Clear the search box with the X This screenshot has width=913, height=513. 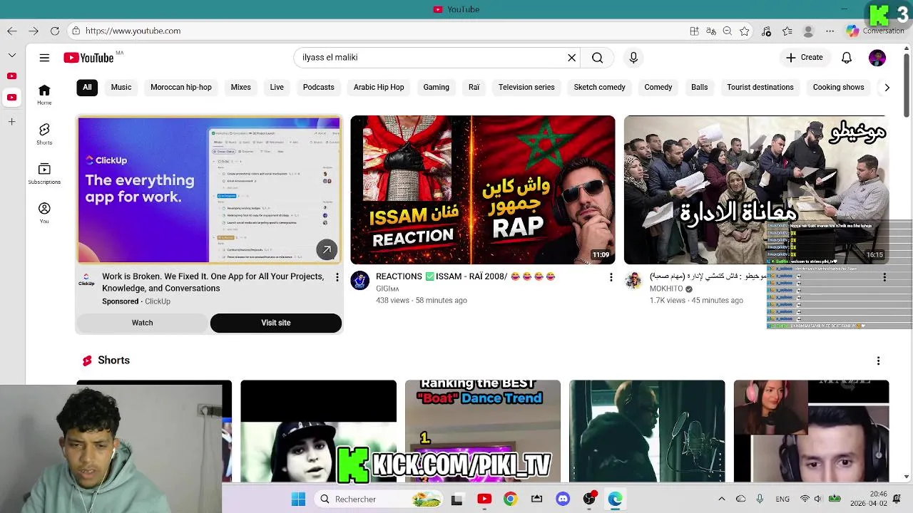click(x=571, y=58)
